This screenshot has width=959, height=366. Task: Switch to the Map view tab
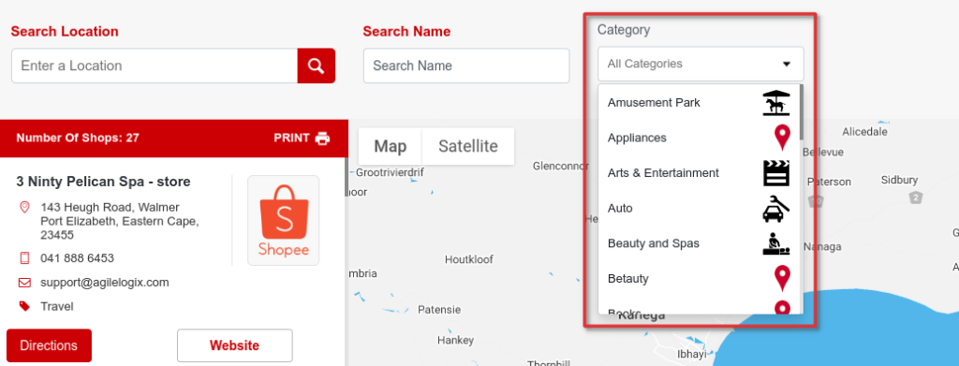pos(391,146)
